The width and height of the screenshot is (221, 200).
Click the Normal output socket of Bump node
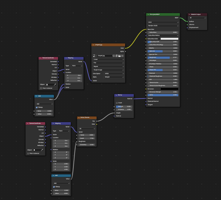(x=134, y=99)
